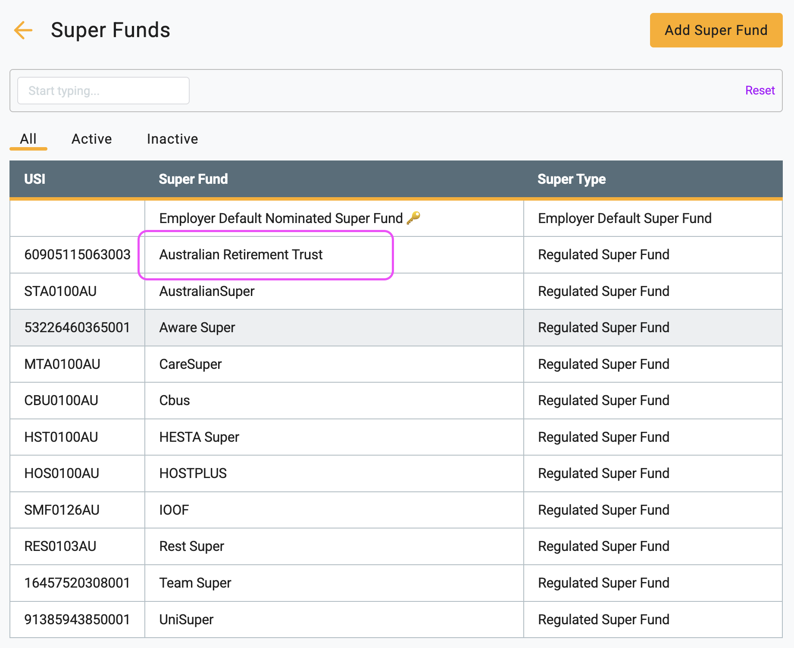Click Regulated Super Fund in the Aware Super row
The image size is (794, 648).
(603, 327)
